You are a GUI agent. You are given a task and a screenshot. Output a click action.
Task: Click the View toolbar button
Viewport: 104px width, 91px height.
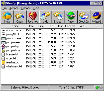click(x=71, y=17)
